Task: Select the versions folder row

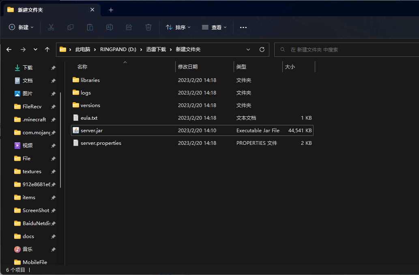Action: [x=192, y=105]
